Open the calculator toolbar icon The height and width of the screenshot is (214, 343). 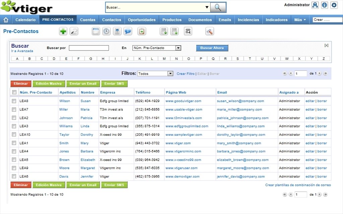coord(117,31)
